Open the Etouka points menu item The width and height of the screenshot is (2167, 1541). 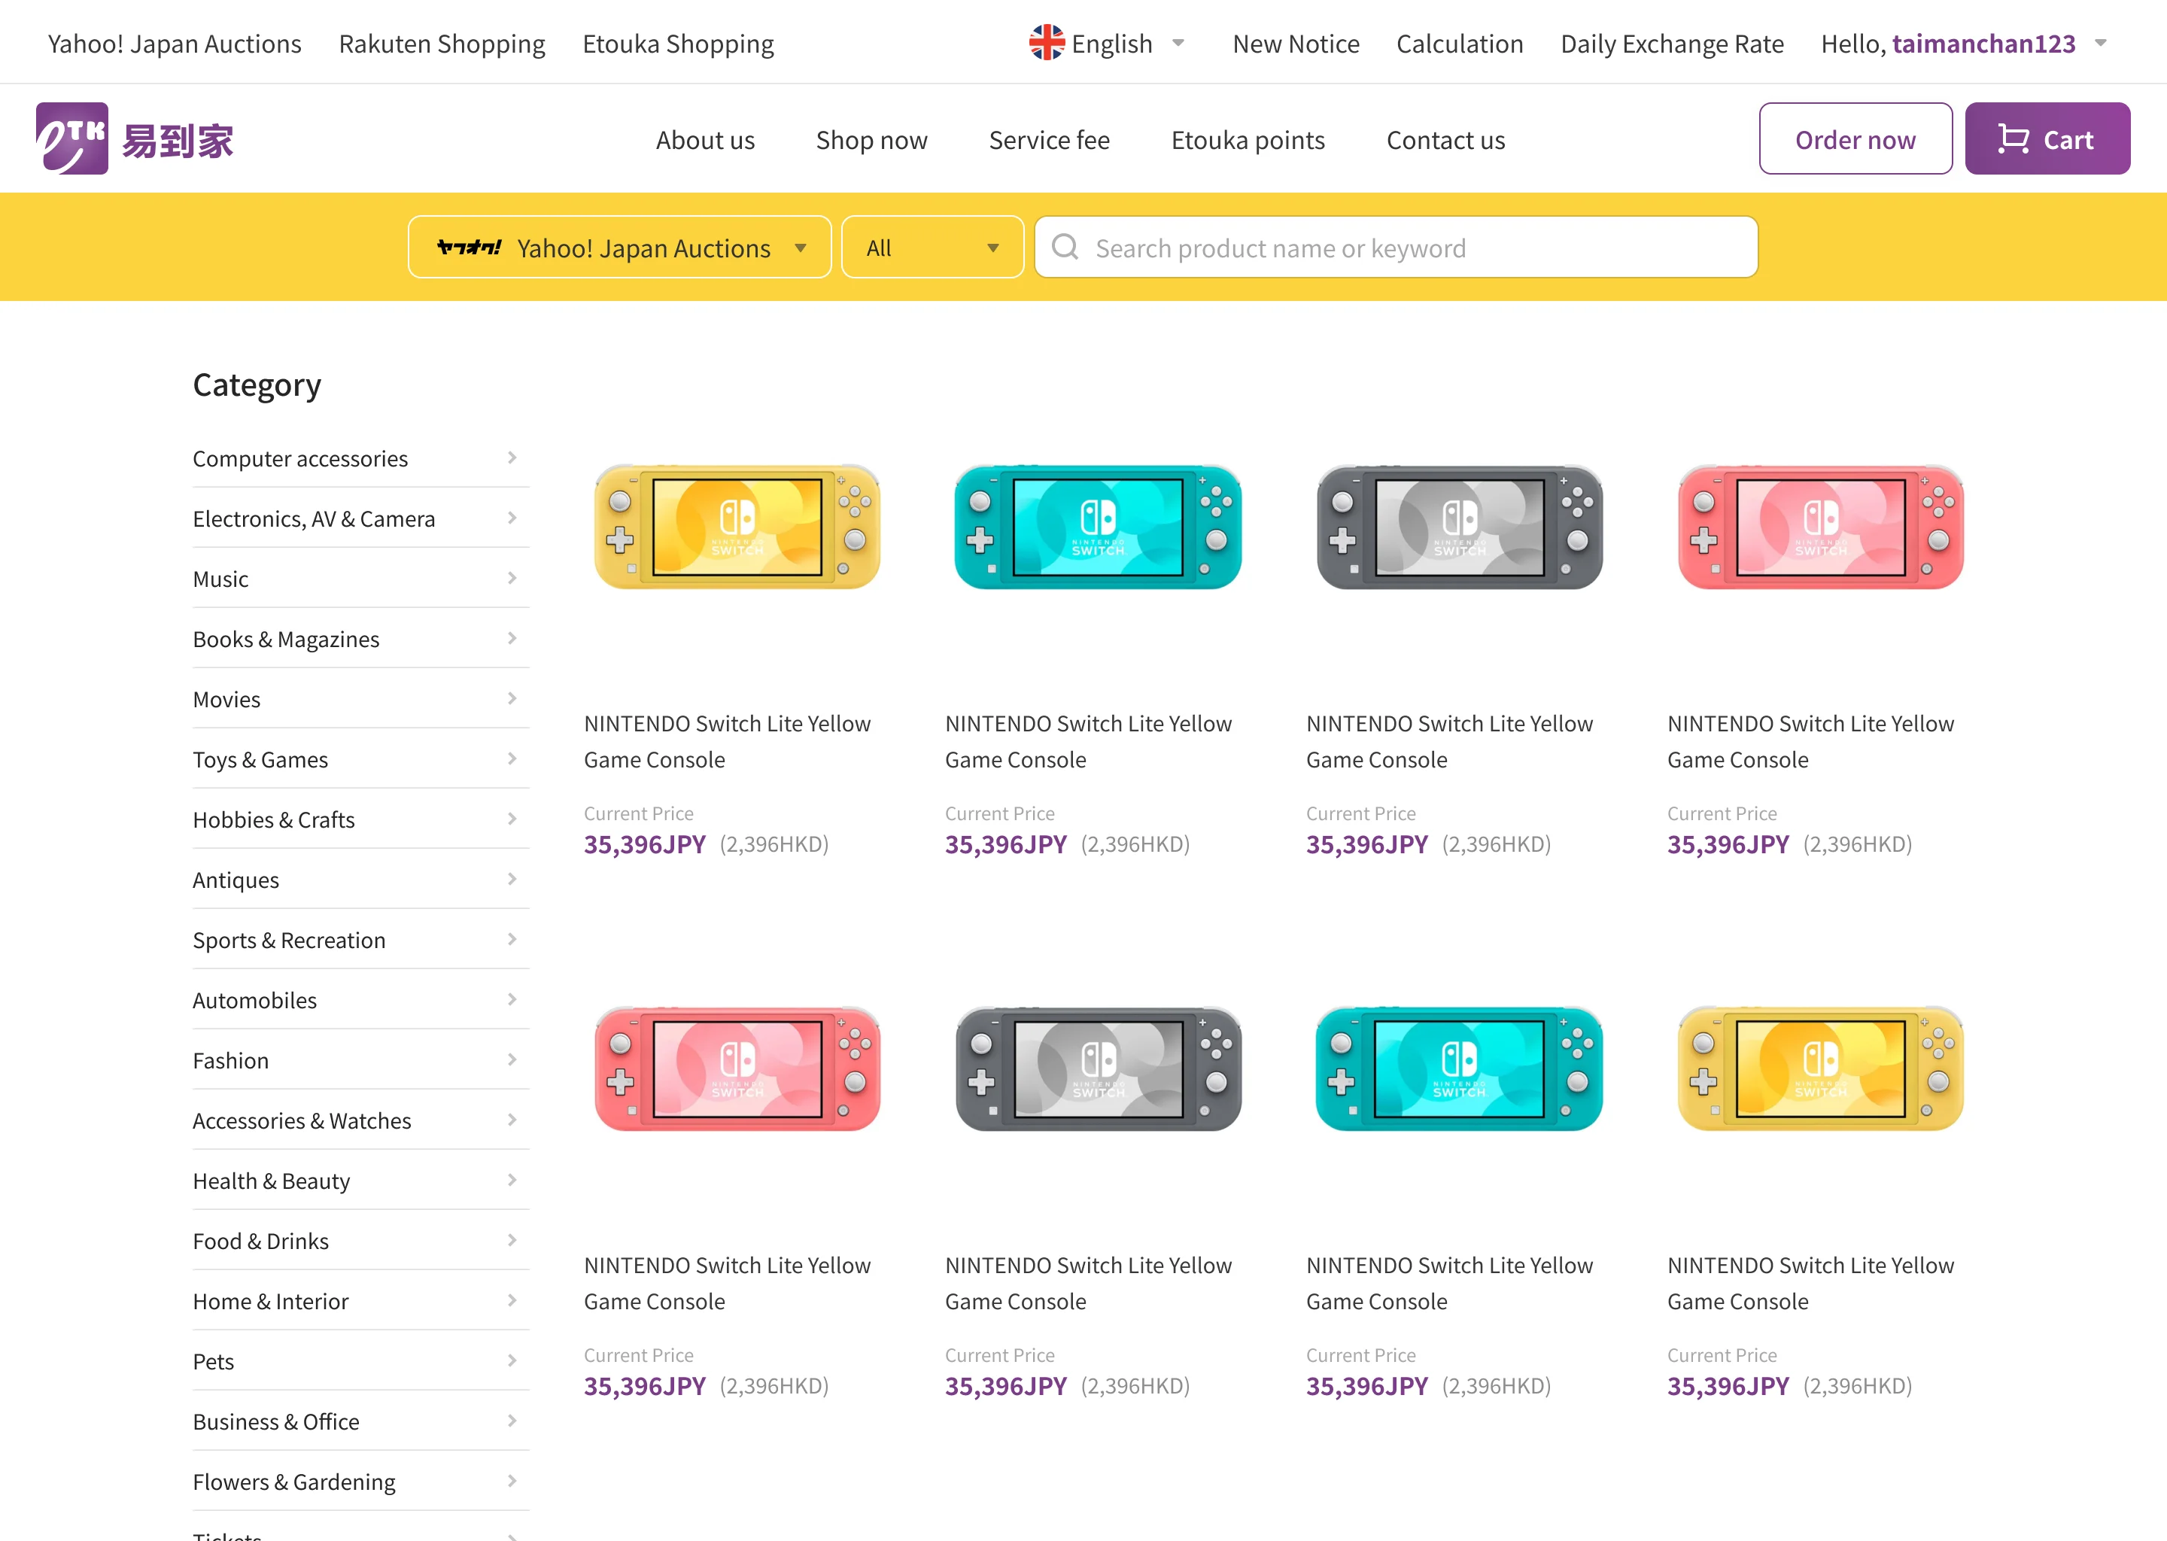(1247, 141)
